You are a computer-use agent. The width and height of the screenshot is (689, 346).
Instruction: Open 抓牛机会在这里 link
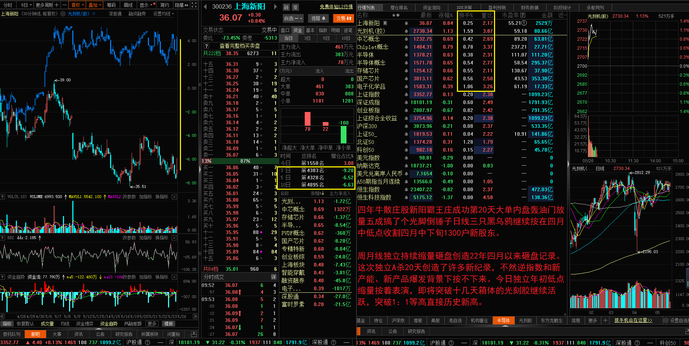(633, 320)
